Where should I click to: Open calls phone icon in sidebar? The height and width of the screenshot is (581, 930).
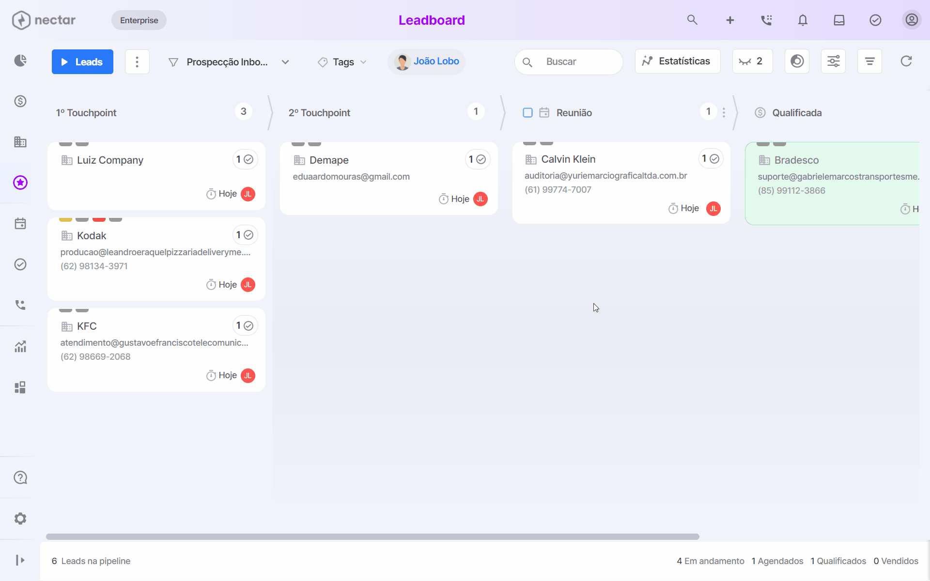(x=20, y=305)
